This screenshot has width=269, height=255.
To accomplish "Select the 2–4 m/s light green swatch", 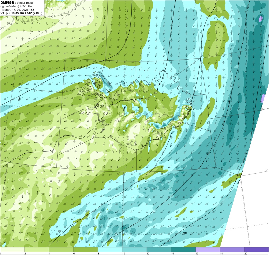I will pyautogui.click(x=37, y=249).
